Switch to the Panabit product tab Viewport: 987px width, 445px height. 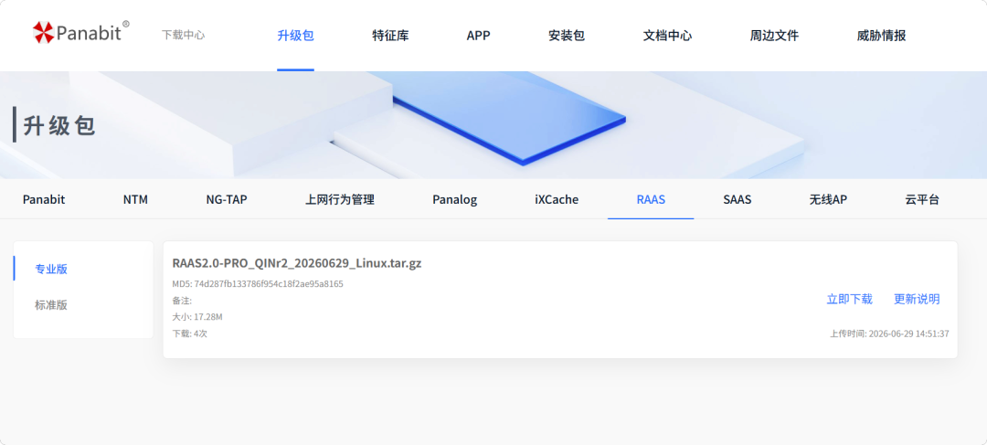pyautogui.click(x=44, y=199)
